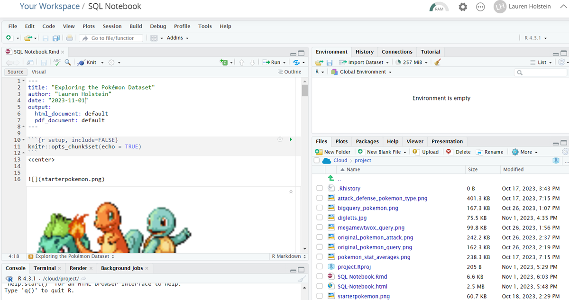Expand the Knit options arrow
This screenshot has width=569, height=300.
pyautogui.click(x=101, y=63)
